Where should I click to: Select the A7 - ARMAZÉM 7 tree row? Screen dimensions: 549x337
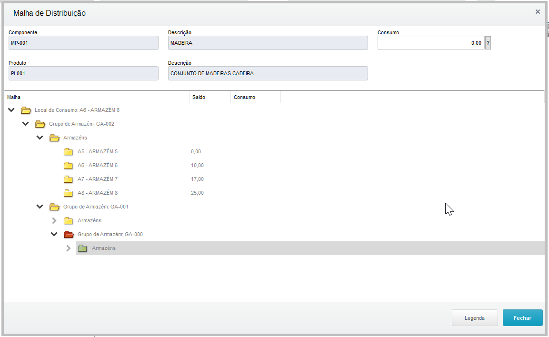(98, 179)
